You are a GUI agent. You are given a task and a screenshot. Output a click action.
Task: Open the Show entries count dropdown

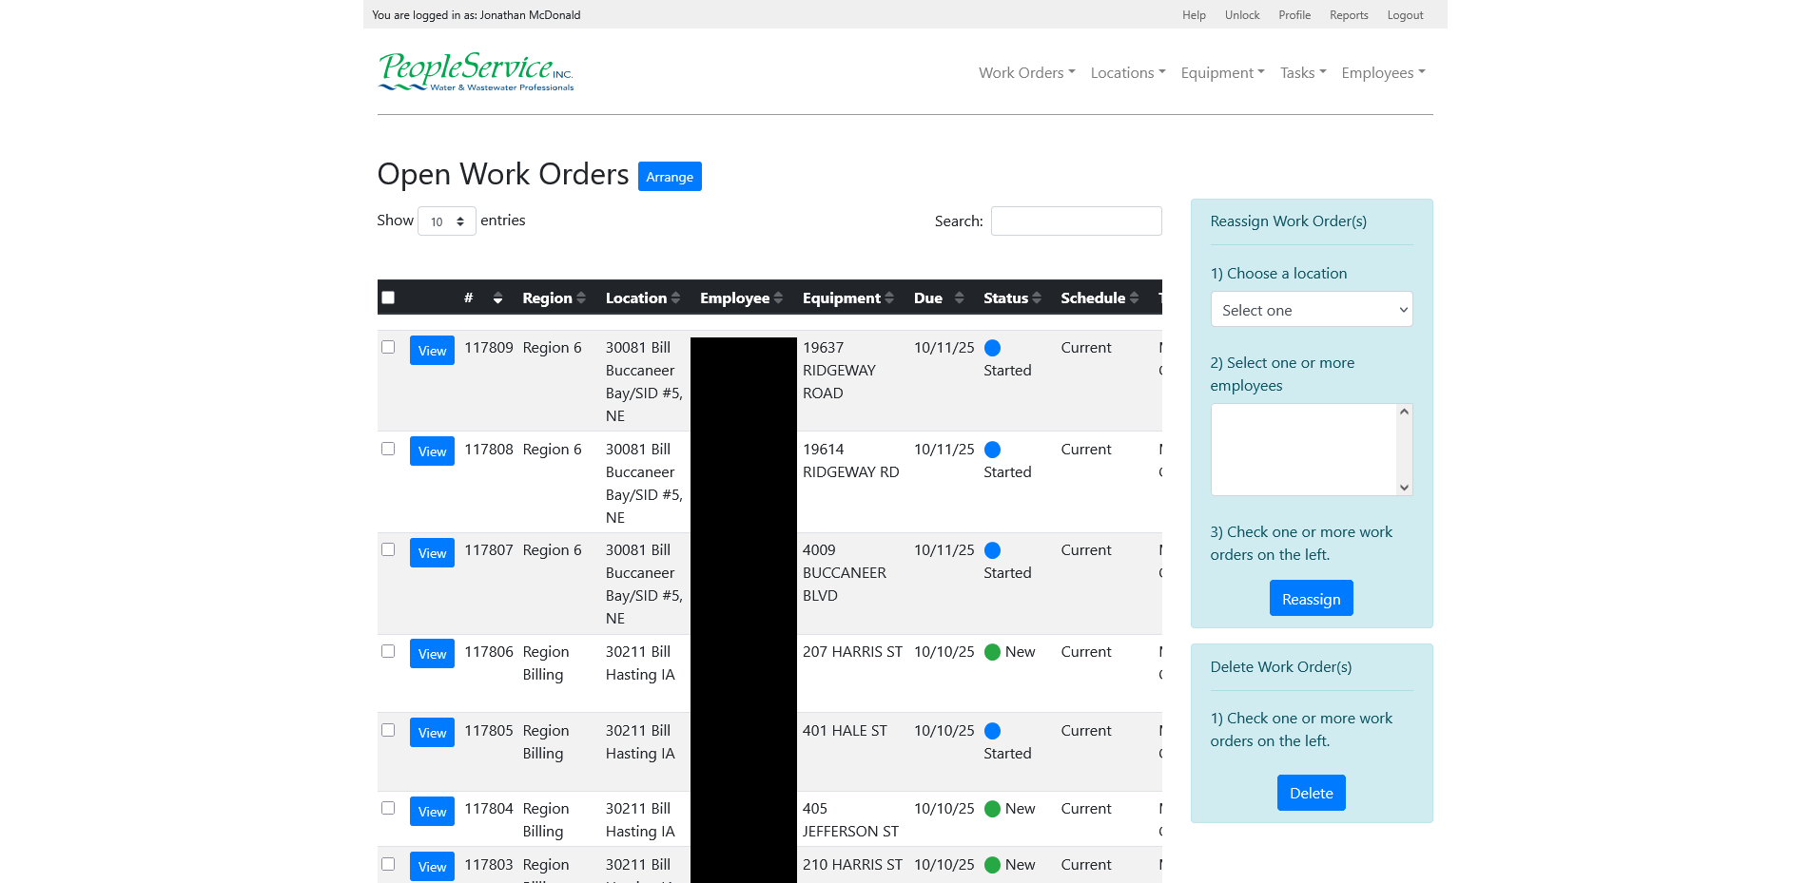click(x=446, y=221)
